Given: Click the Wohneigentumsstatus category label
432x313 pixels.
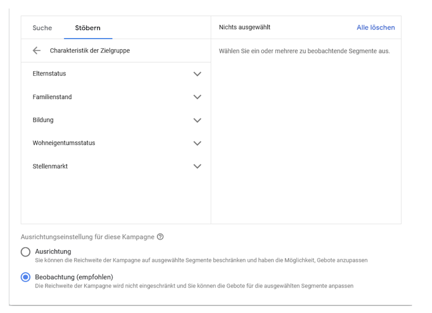Looking at the screenshot, I should (64, 143).
